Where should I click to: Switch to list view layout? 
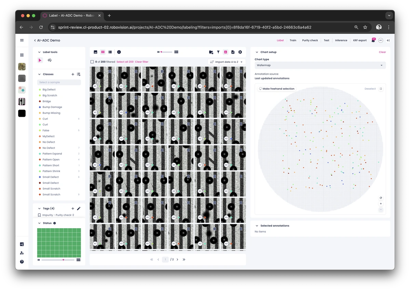(x=110, y=52)
